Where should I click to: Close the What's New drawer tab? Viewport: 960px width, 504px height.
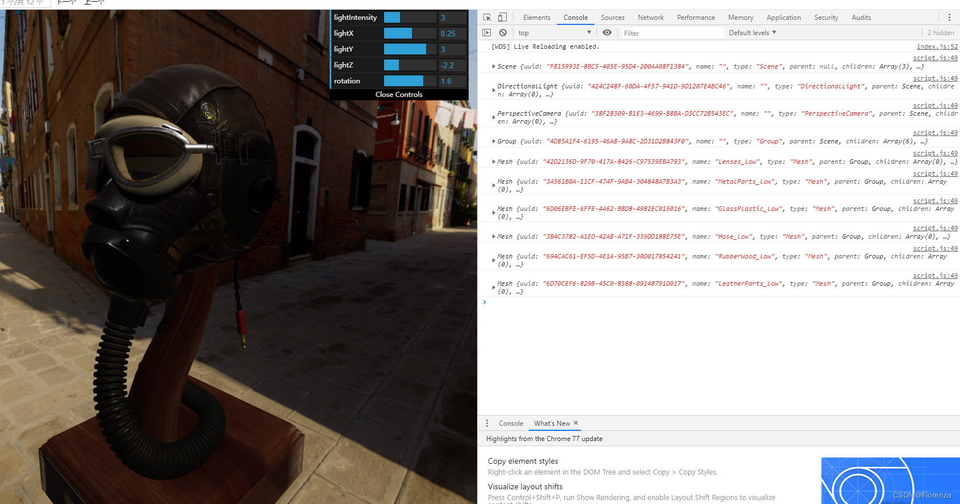[576, 423]
